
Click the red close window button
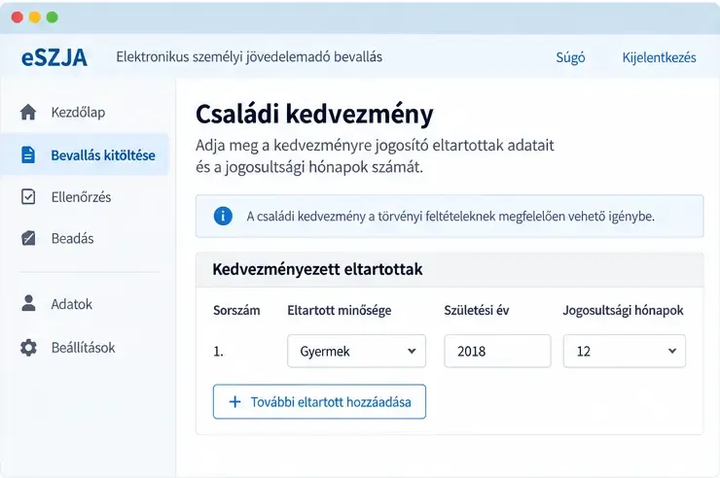coord(18,17)
